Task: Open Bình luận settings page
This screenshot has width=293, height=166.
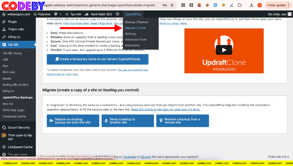Action: click(x=9, y=72)
